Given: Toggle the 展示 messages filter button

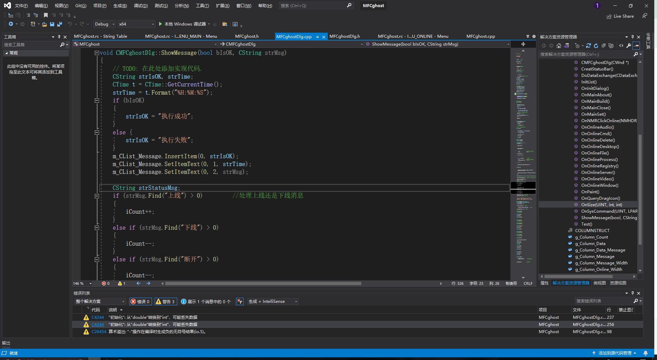Looking at the screenshot, I should click(206, 301).
